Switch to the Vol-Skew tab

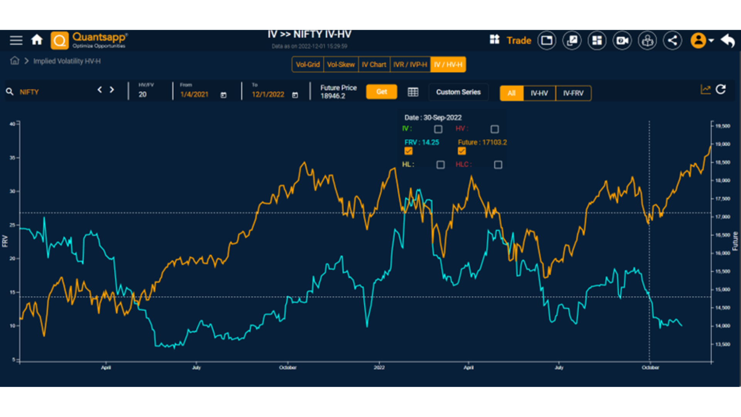pos(341,64)
